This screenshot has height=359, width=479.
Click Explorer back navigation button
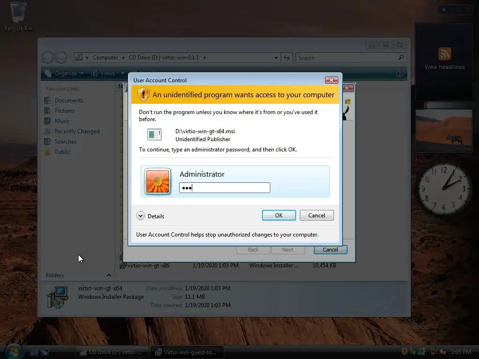tap(48, 57)
